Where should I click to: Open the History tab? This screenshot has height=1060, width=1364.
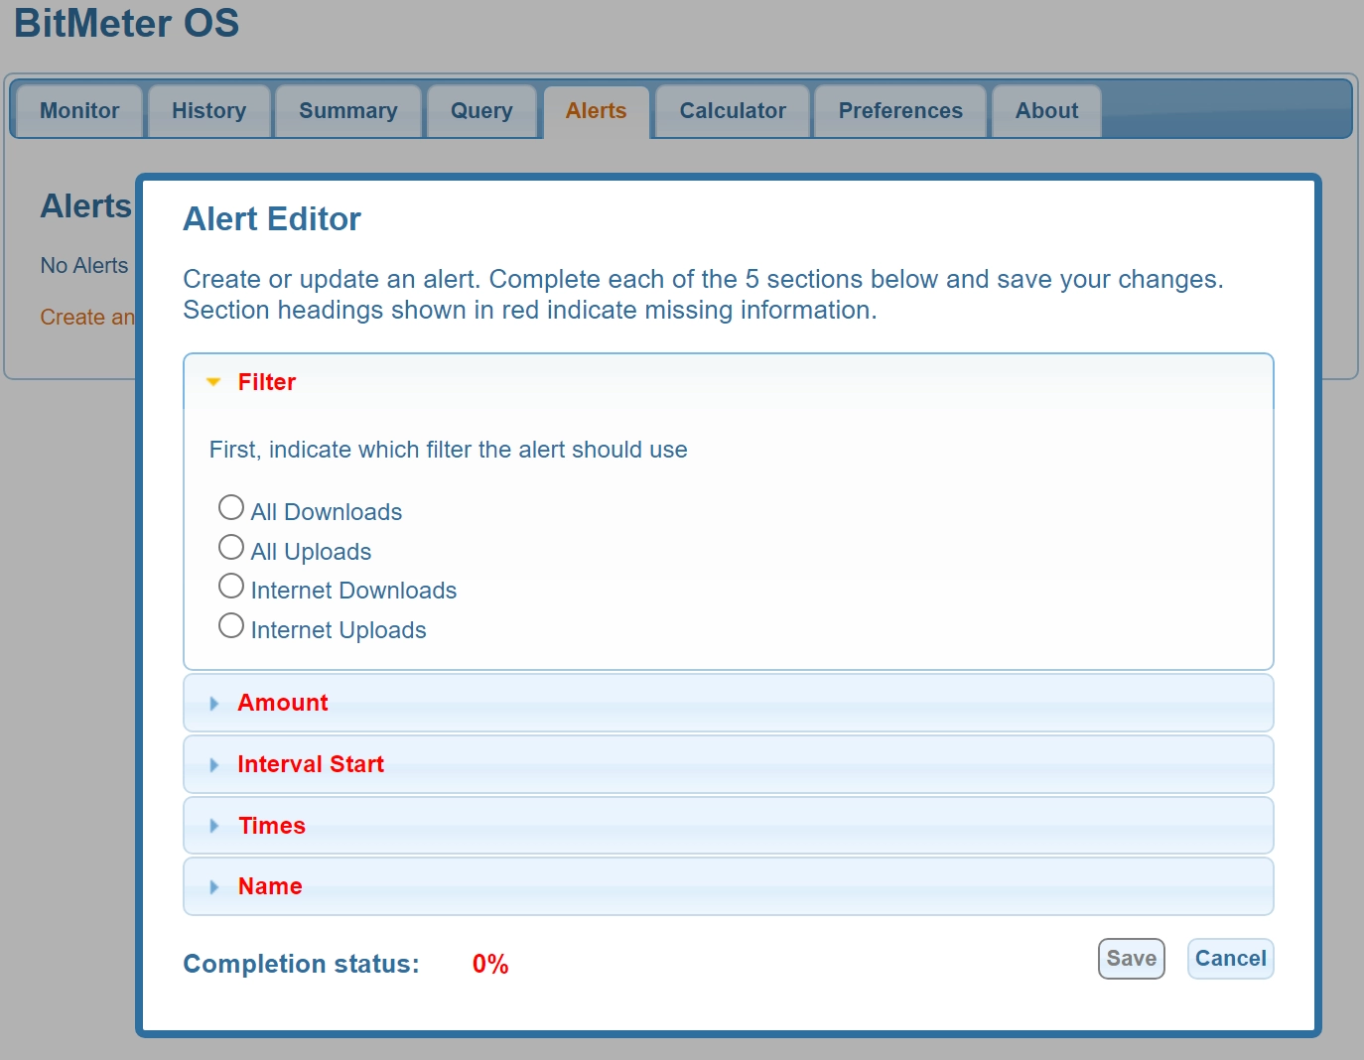pos(208,111)
